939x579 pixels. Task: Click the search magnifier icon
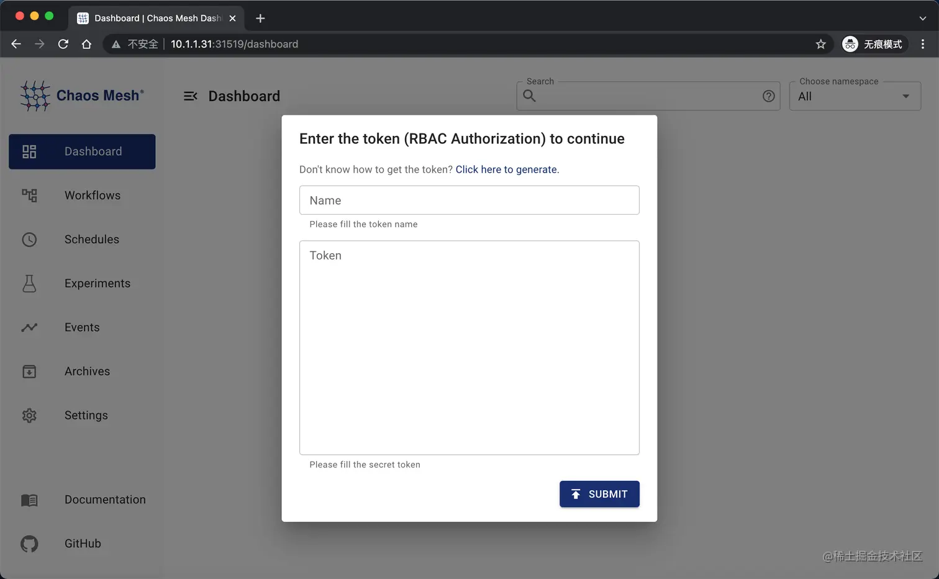529,96
